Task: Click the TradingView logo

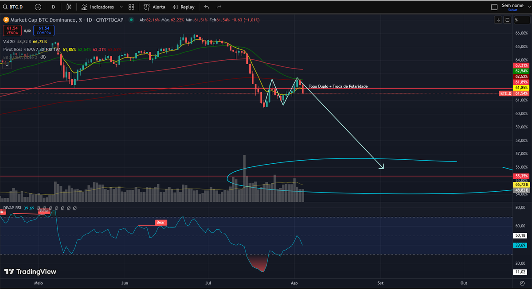Action: [x=30, y=272]
